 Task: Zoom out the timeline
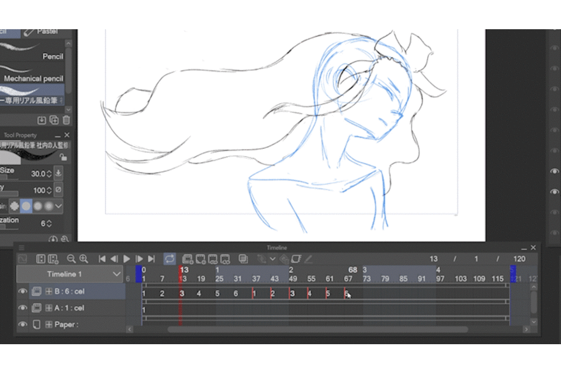(x=71, y=259)
